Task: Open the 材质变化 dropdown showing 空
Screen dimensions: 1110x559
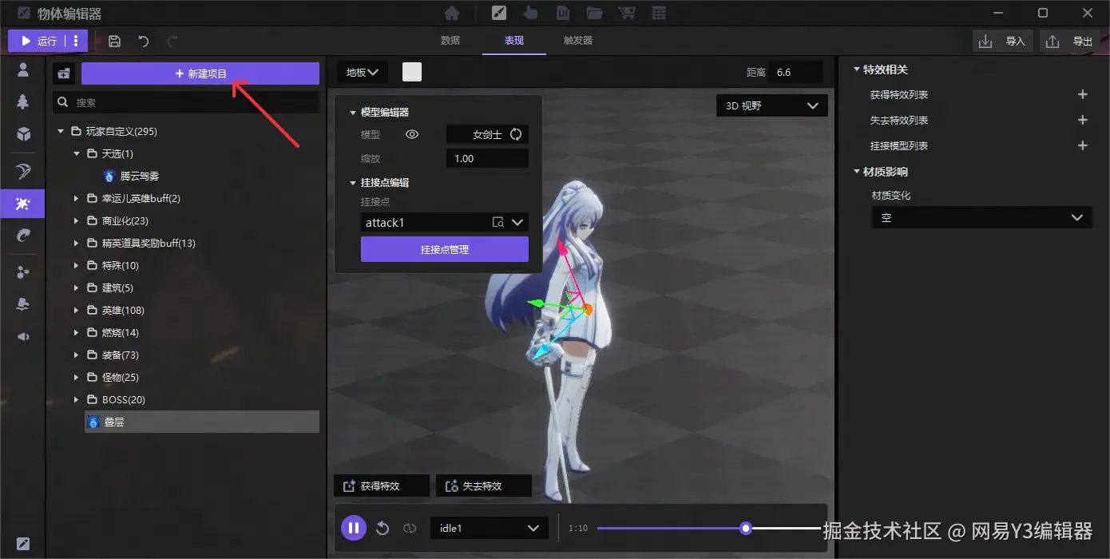Action: pos(981,217)
